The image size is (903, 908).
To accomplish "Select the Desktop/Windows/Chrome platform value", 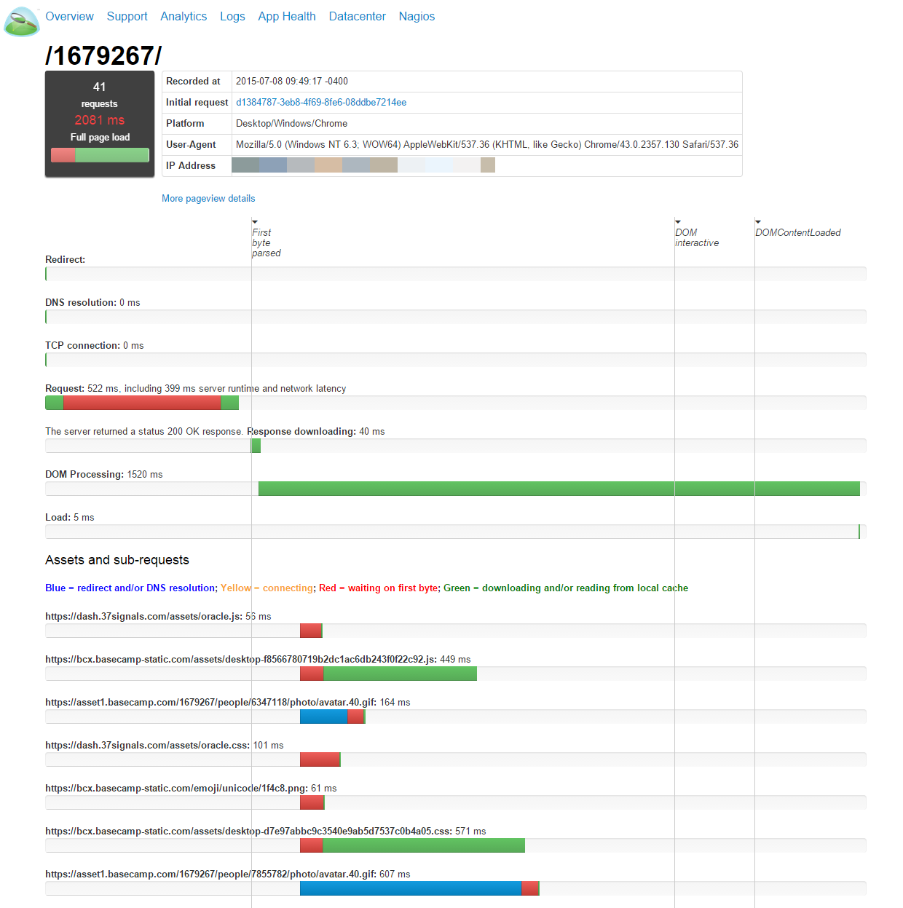I will pos(291,124).
